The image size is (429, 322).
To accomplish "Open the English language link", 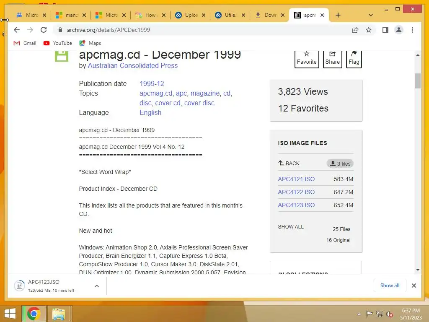I will tap(150, 112).
